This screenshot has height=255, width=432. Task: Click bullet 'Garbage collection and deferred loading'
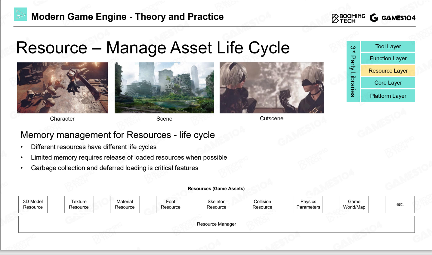115,168
